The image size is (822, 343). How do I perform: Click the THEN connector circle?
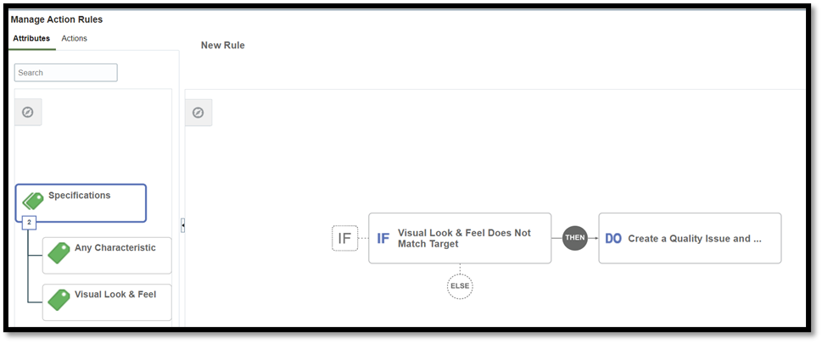pyautogui.click(x=575, y=238)
